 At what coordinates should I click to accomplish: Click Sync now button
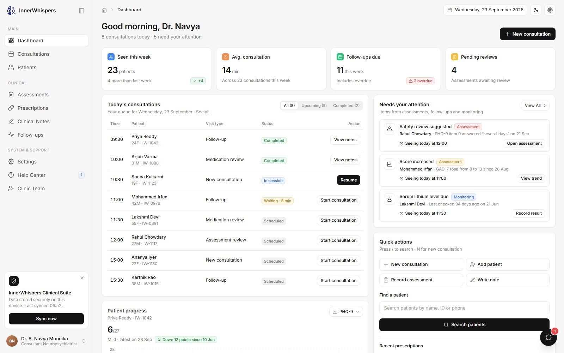[x=46, y=319]
